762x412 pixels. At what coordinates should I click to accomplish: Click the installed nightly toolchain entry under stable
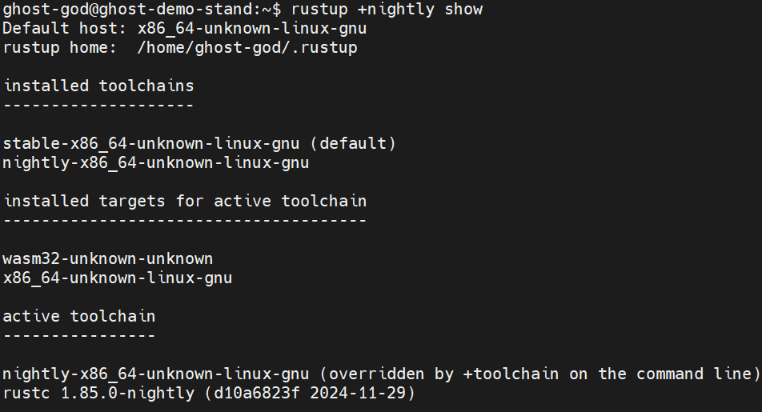(156, 163)
